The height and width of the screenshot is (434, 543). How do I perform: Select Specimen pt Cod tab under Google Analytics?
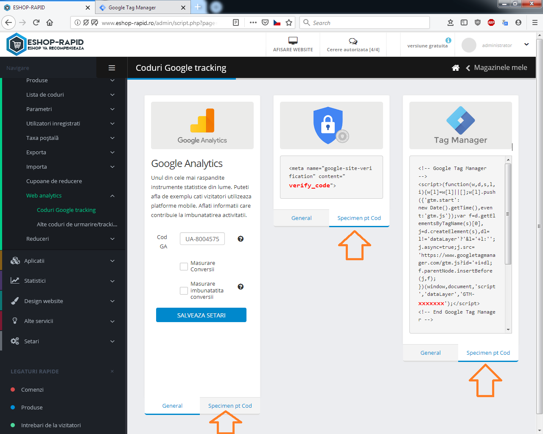pyautogui.click(x=230, y=406)
